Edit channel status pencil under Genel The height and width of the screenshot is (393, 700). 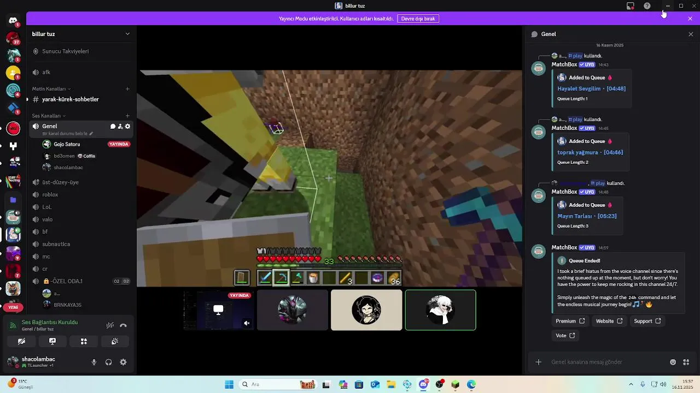[91, 134]
